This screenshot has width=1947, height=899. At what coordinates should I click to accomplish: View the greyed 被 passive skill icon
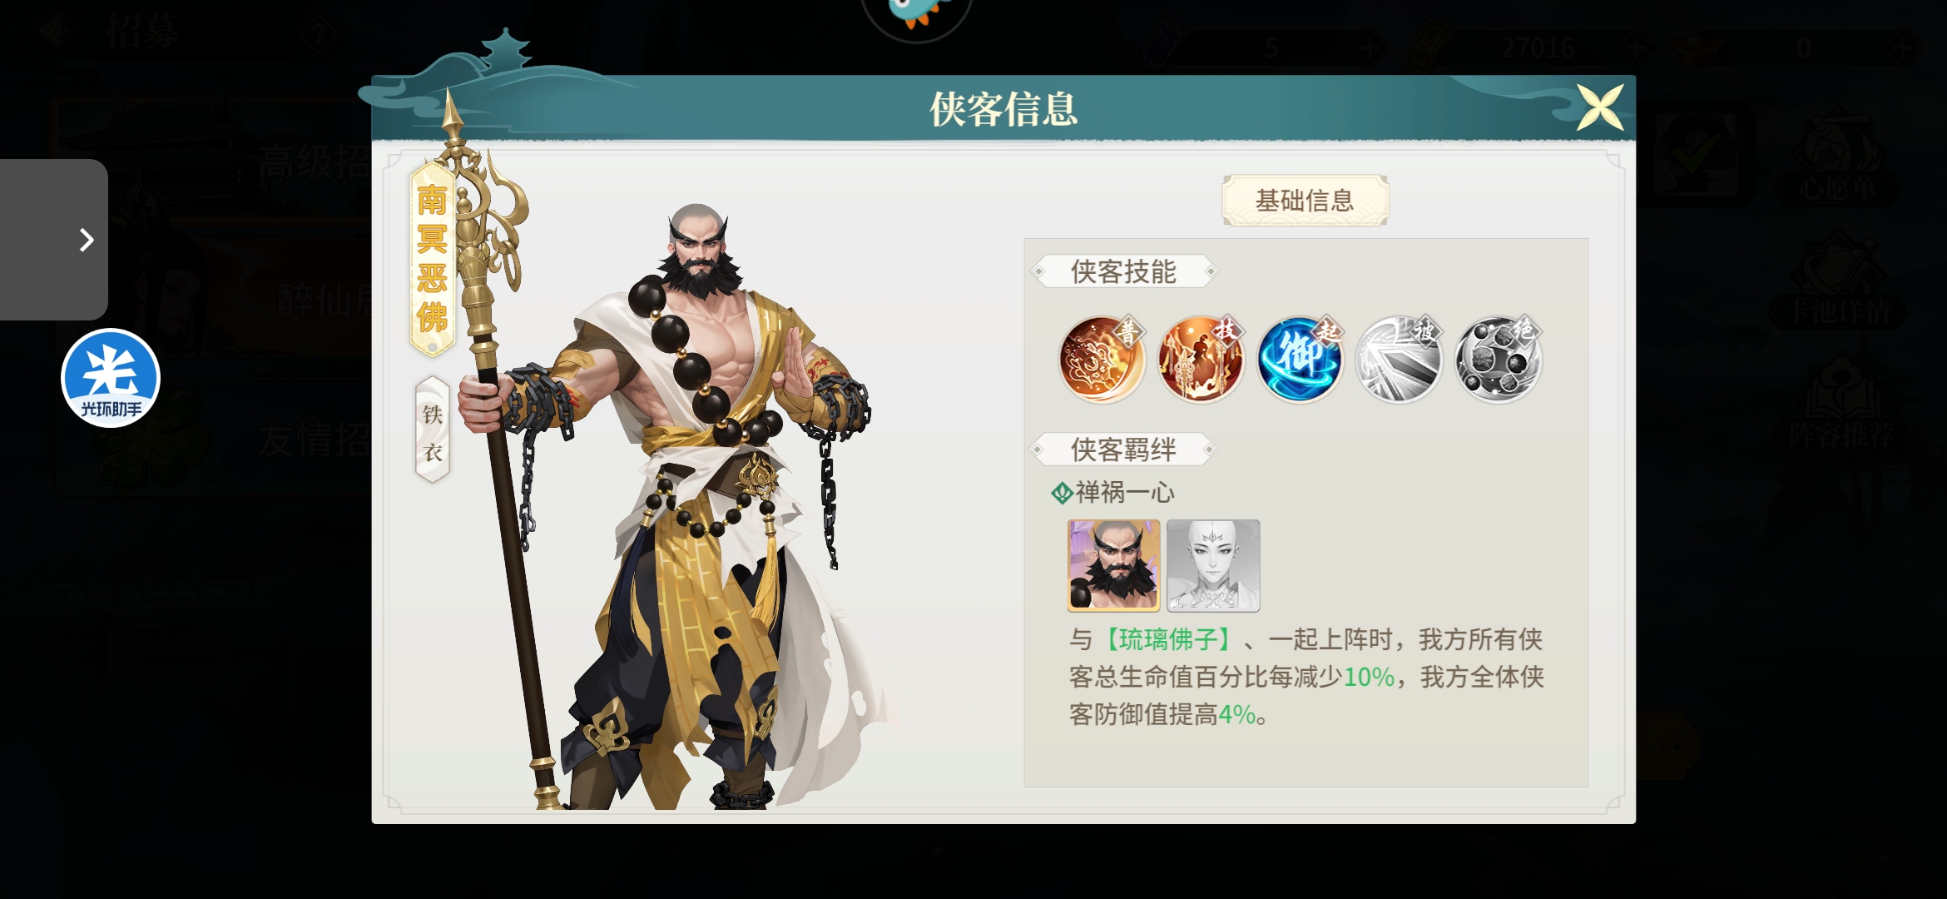click(1399, 360)
